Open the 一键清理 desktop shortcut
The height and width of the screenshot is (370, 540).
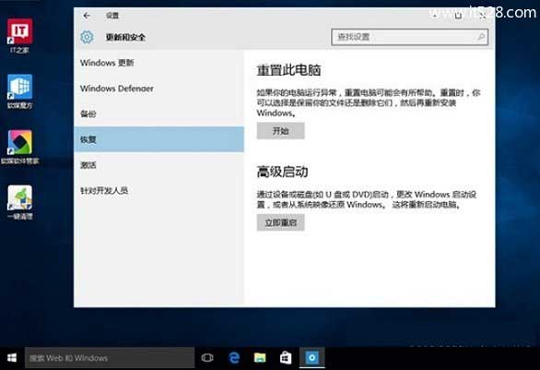pos(20,202)
